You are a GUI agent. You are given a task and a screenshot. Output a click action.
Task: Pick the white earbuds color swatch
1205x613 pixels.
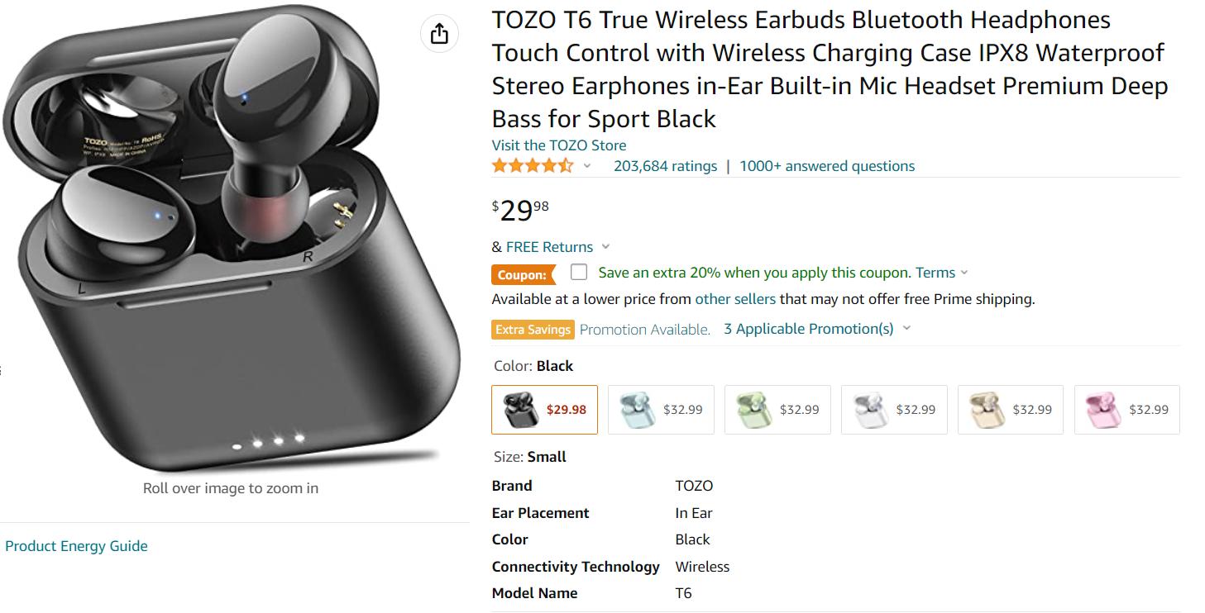(894, 410)
